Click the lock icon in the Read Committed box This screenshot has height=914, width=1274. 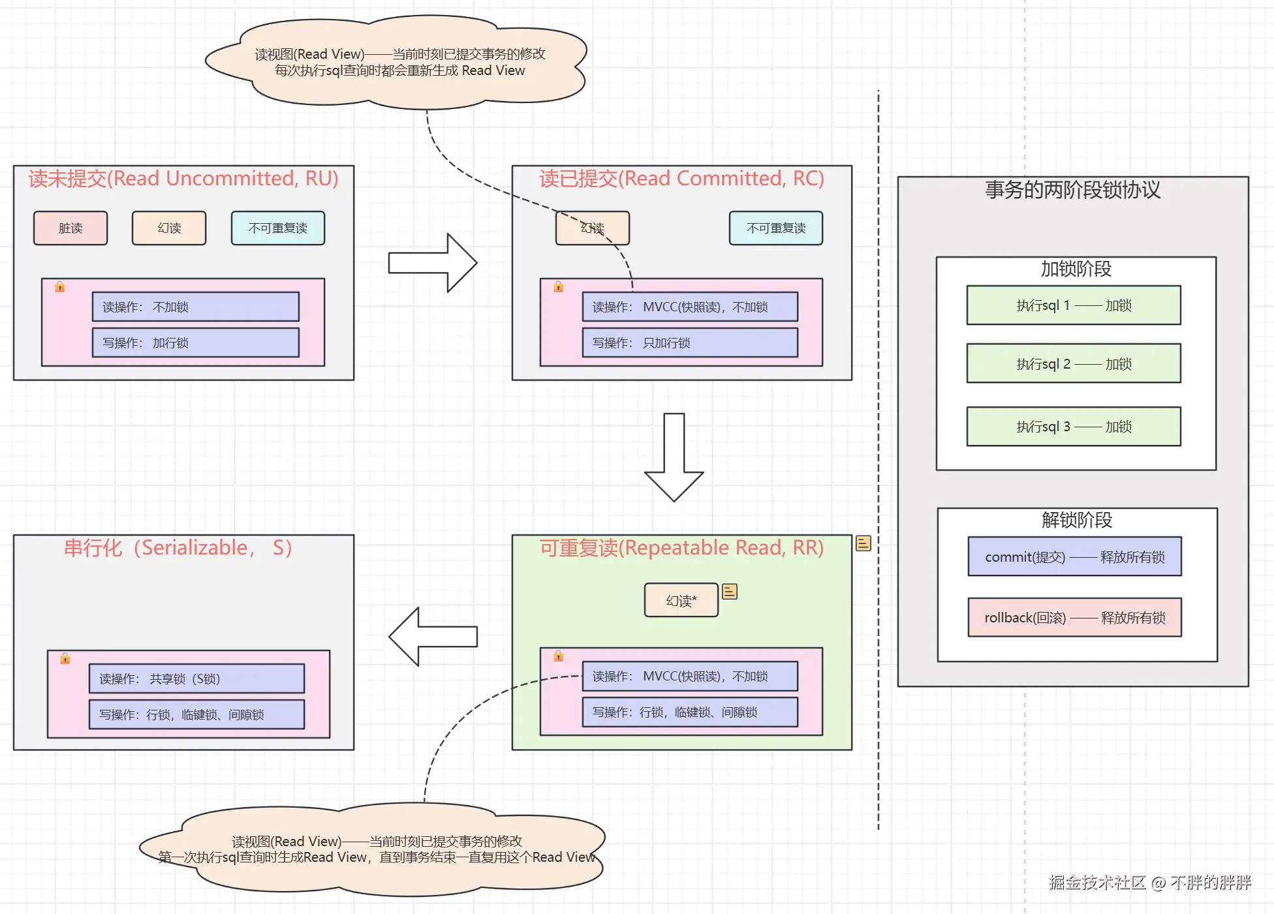click(559, 287)
